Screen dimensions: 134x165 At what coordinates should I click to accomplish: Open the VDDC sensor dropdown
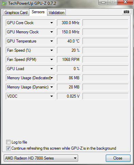[x=51, y=96]
